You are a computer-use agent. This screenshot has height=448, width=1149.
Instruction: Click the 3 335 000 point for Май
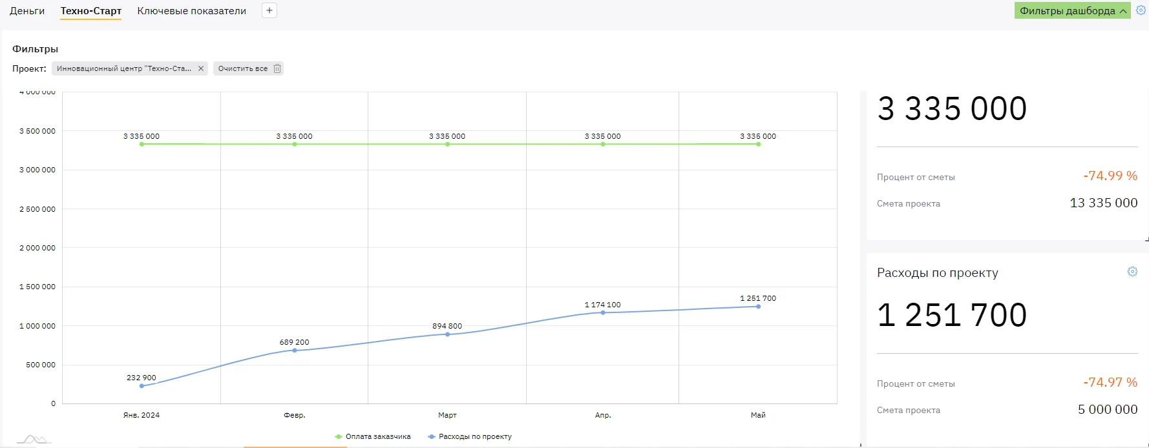click(x=758, y=144)
